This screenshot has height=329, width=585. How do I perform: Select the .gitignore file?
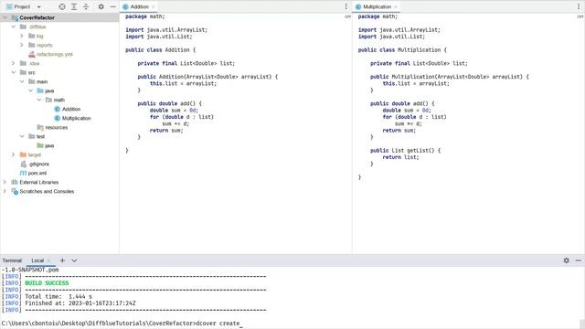pos(39,164)
